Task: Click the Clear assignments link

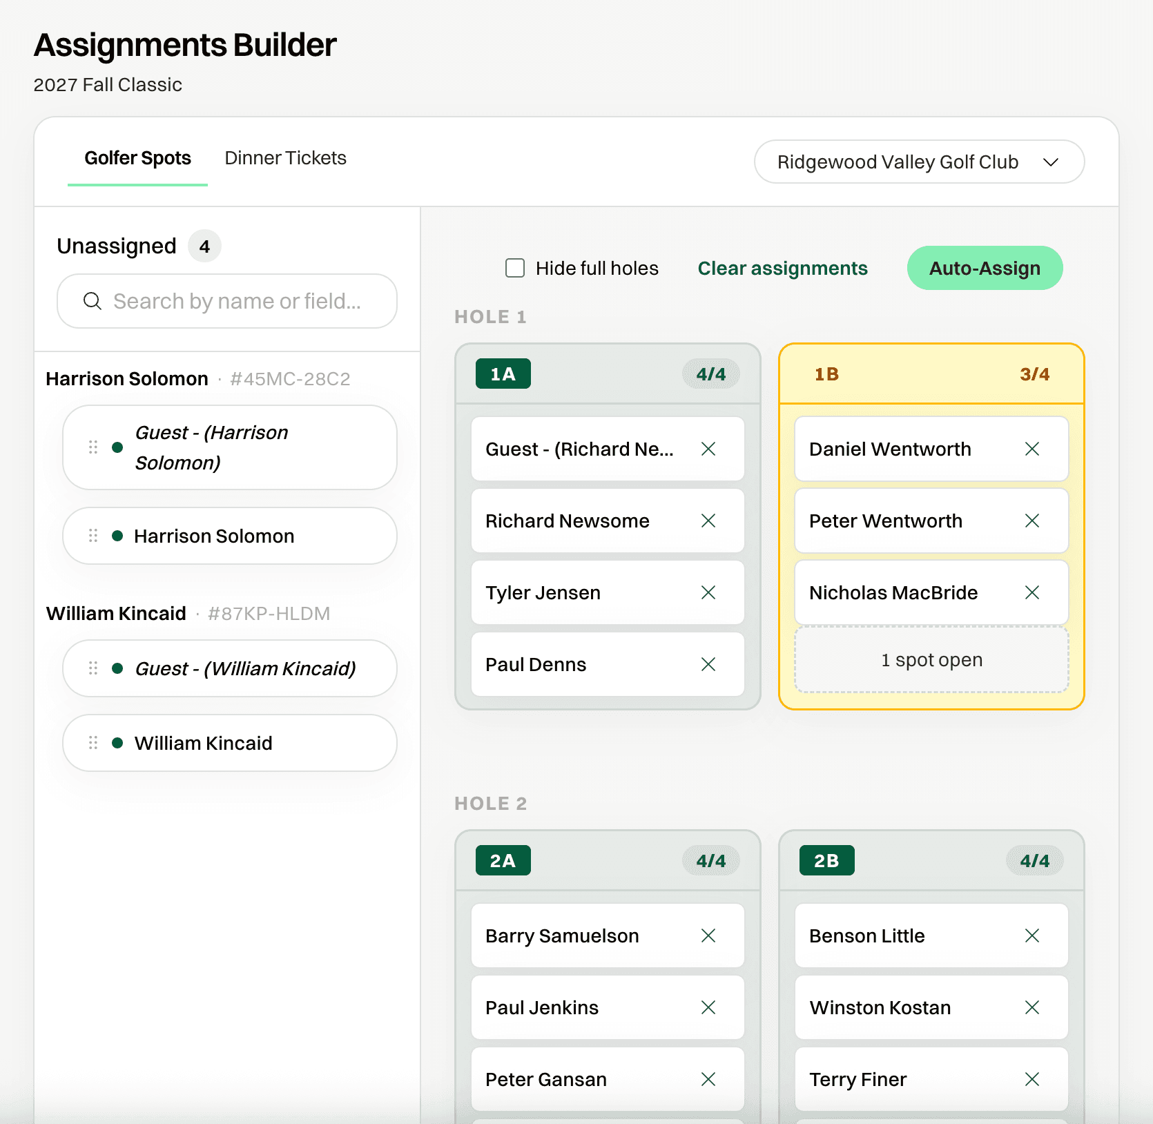Action: point(782,269)
